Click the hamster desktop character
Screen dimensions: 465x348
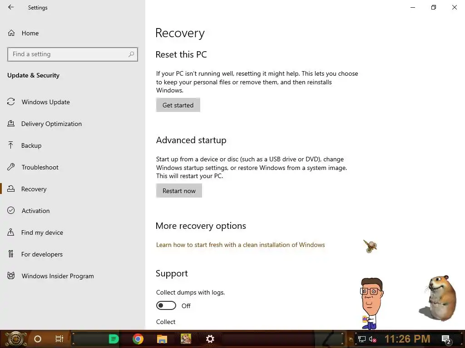(x=439, y=298)
